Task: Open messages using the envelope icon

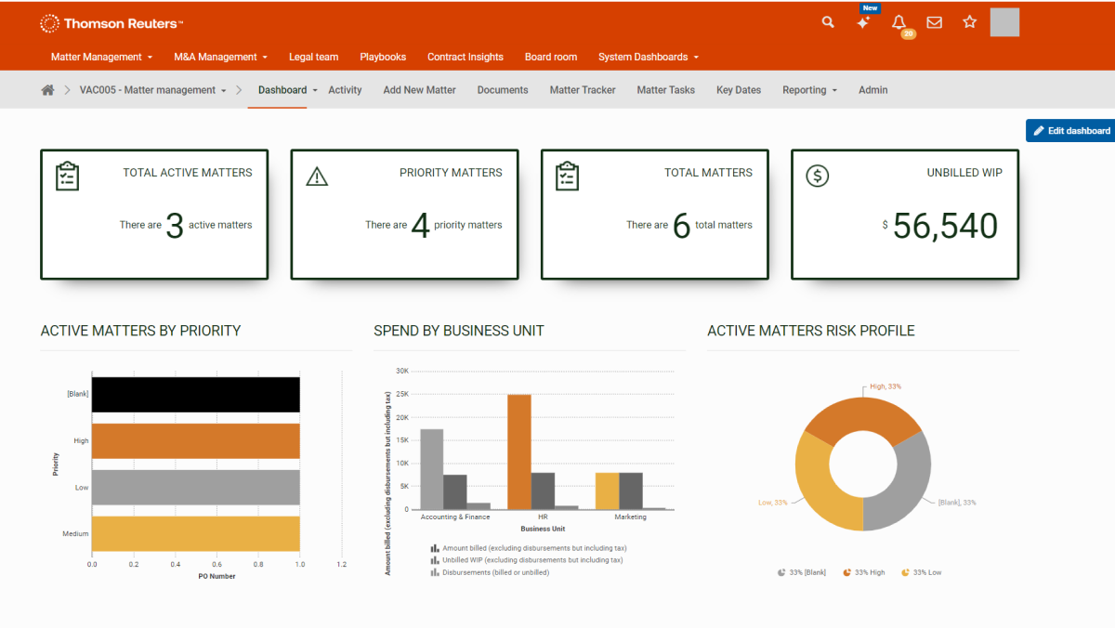Action: [934, 22]
